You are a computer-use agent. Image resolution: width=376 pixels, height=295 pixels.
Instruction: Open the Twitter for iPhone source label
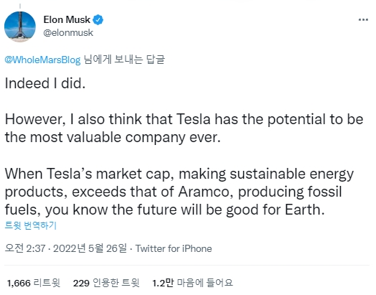coord(174,249)
